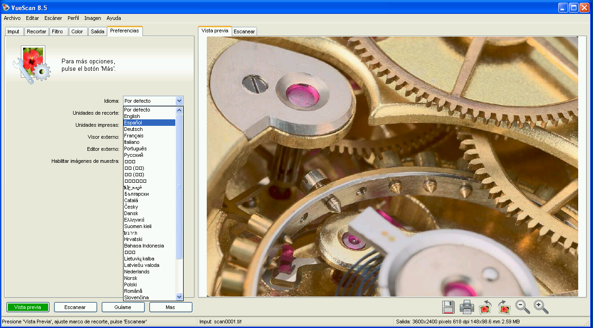Image resolution: width=593 pixels, height=328 pixels.
Task: Open the Archivo menu
Action: click(x=12, y=18)
